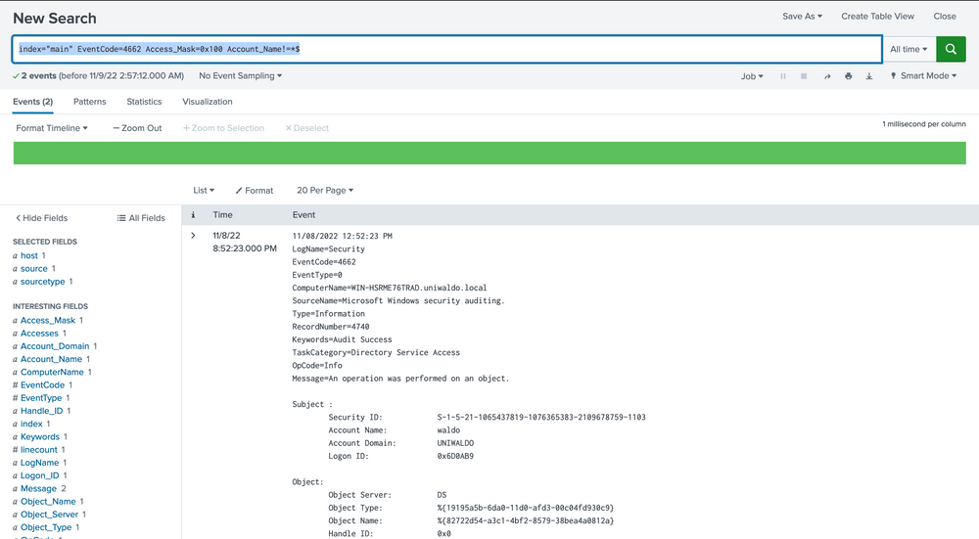
Task: Open the Format Timeline dropdown
Action: (52, 128)
